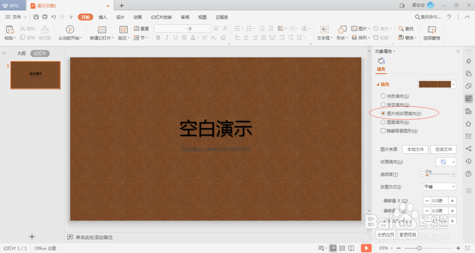
Task: Toggle Underline text formatting
Action: pos(175,37)
